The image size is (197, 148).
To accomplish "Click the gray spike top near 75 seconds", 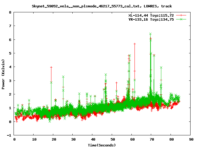I will [x=161, y=68].
